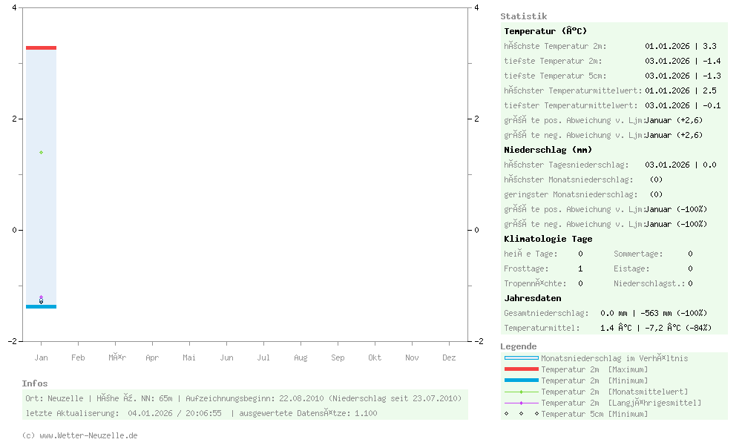Click the purple marker inside January column
The width and height of the screenshot is (742, 445).
(41, 297)
